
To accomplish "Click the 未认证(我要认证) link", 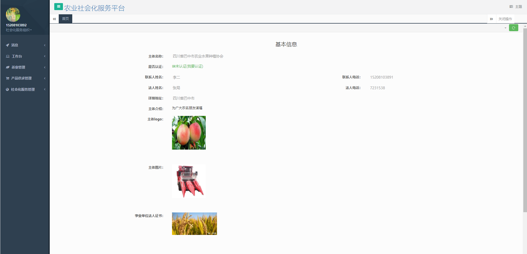I will point(188,66).
